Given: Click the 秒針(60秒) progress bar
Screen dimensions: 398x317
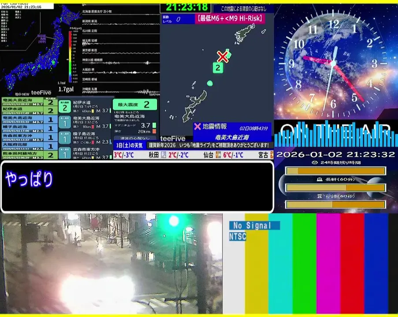Looking at the screenshot, I should click(335, 204).
